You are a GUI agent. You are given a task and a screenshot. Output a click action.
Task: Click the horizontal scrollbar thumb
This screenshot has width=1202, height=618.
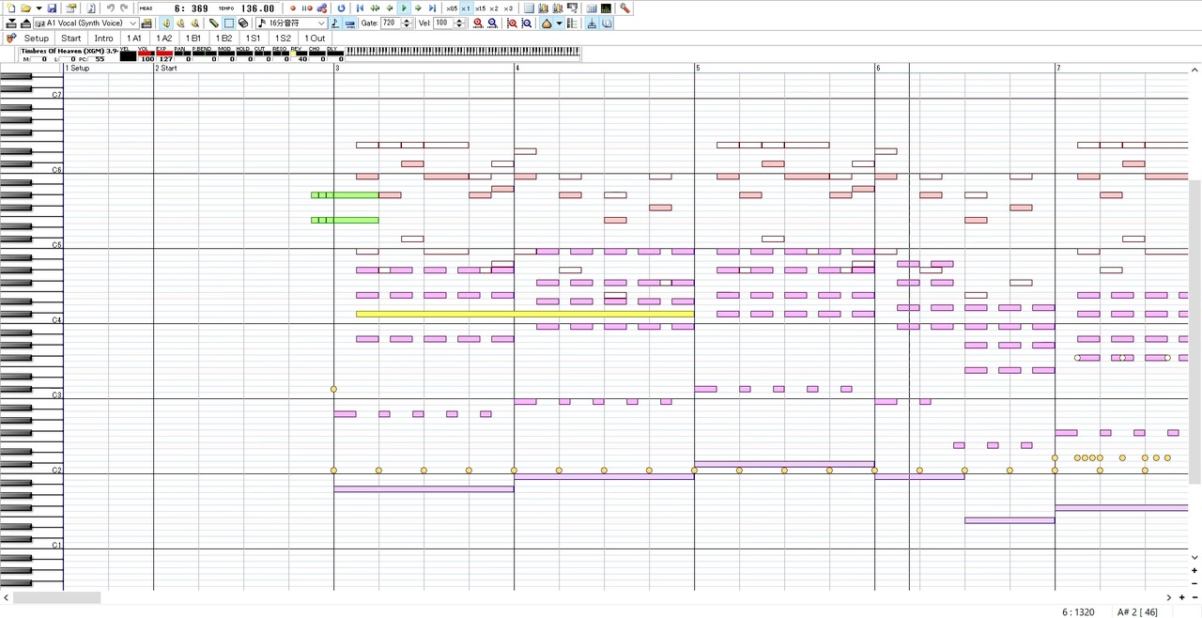click(x=56, y=597)
